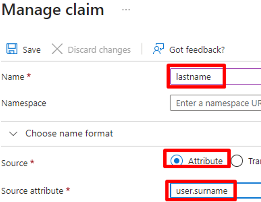Click the Namespace field label

point(24,103)
